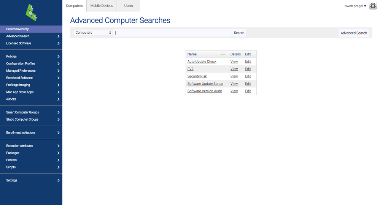
Task: Open eBooks sidebar item
Action: point(31,99)
